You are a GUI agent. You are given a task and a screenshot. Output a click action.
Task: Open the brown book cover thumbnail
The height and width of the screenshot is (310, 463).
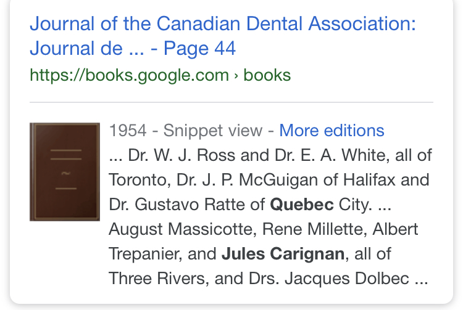[x=65, y=171]
